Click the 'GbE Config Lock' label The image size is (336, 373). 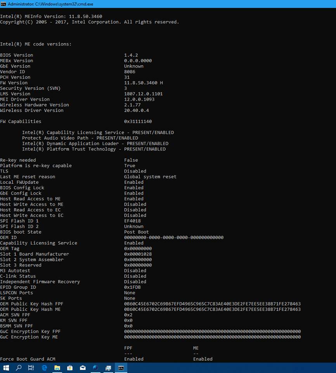(21, 193)
